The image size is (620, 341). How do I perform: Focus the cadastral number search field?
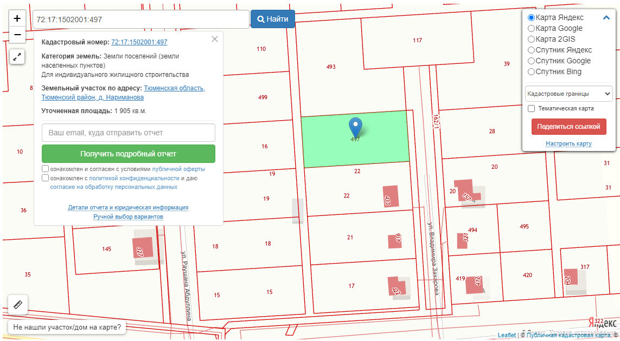tap(141, 19)
